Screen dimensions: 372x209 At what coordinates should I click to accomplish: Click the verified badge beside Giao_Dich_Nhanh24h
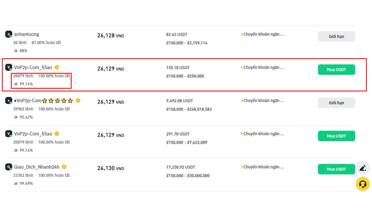64,167
